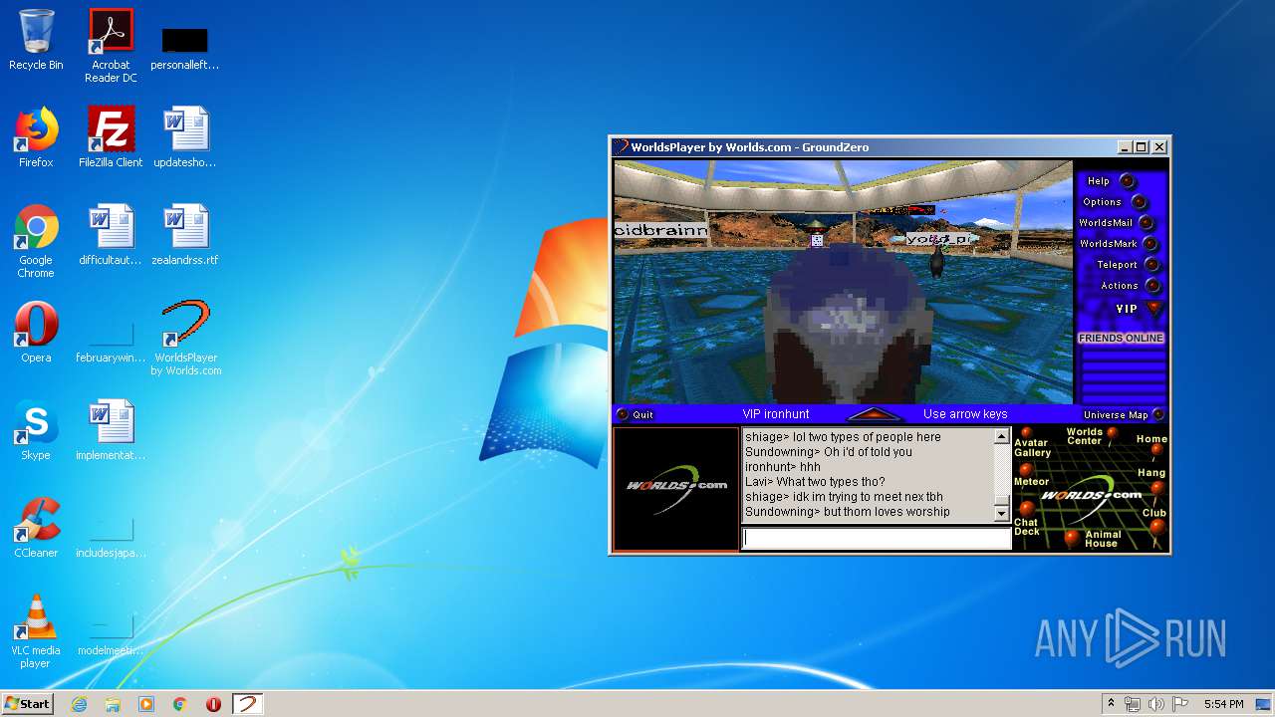Select the 'implementat...' Word document icon
The width and height of the screenshot is (1275, 717).
[111, 430]
